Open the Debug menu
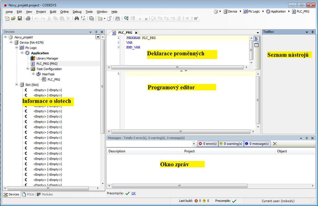Screen dimensions: 318x206 coord(77,12)
